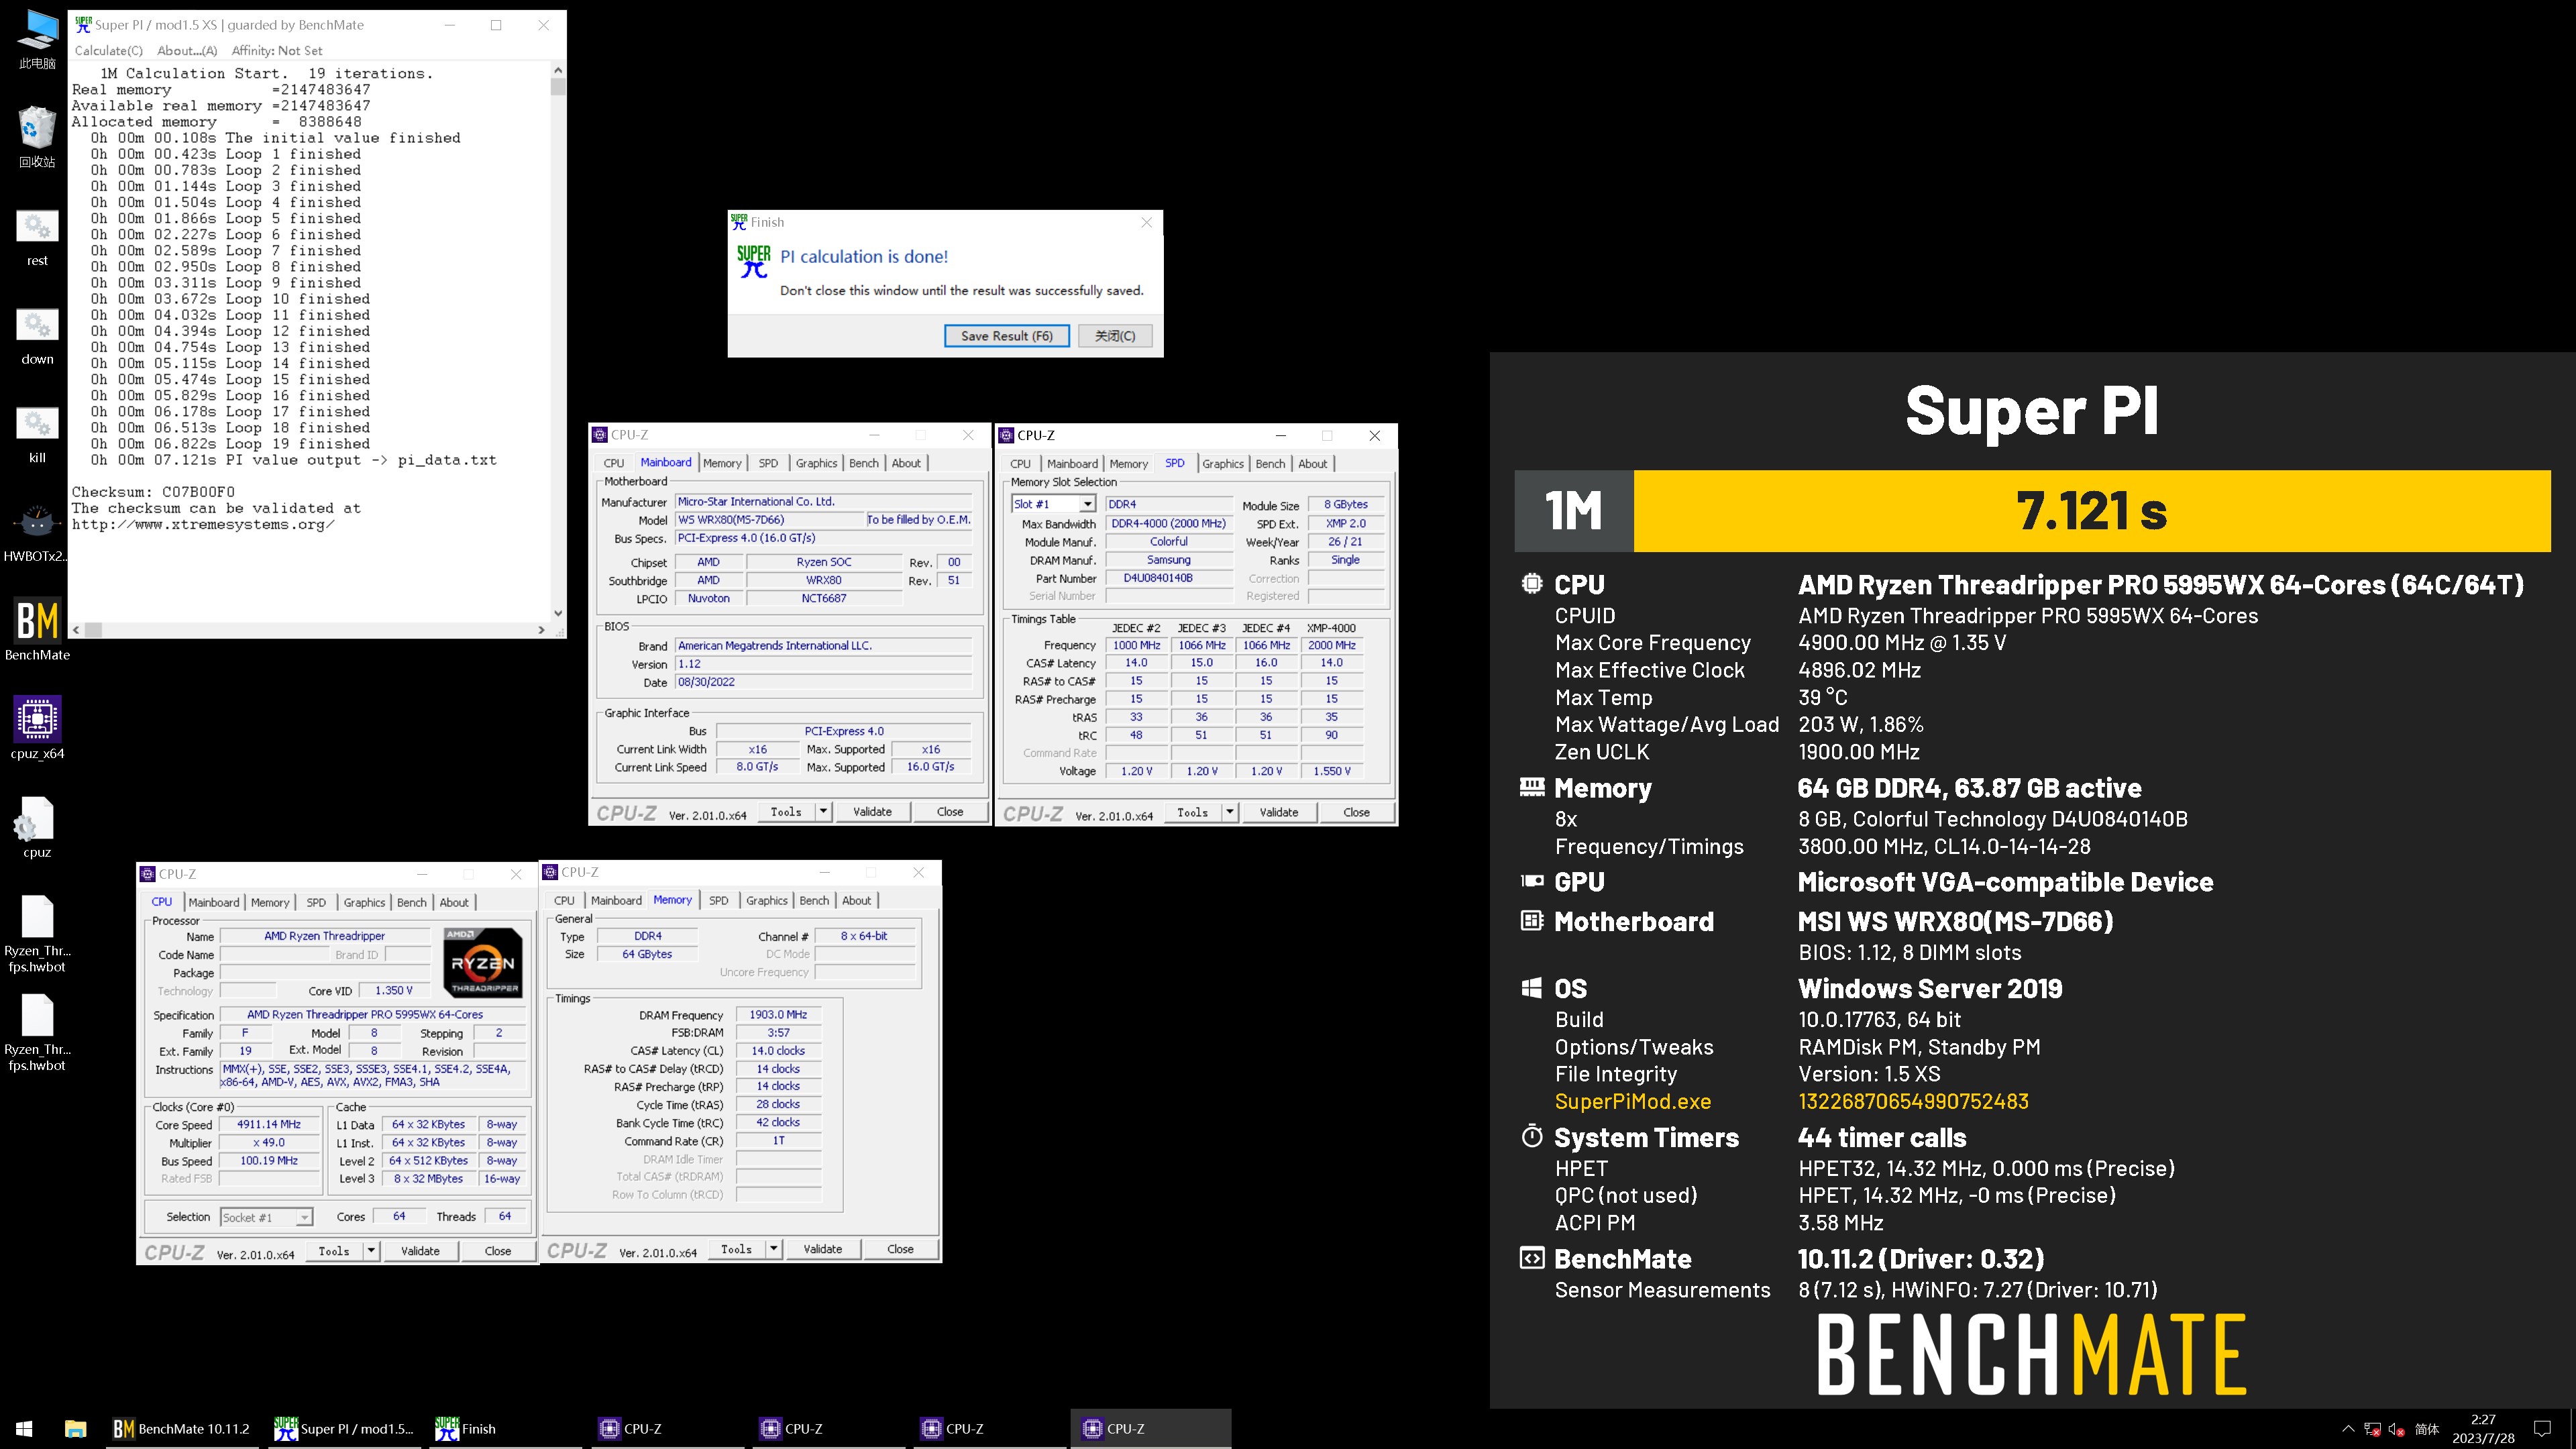Image resolution: width=2576 pixels, height=1449 pixels.
Task: Click Super PI horizontal scrollbar thumb
Action: point(93,630)
